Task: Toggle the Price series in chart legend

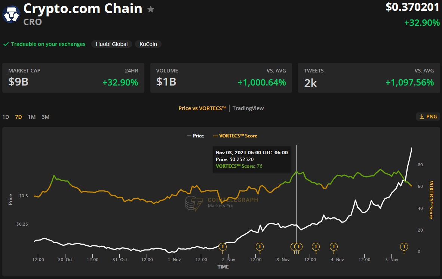Action: pos(195,136)
